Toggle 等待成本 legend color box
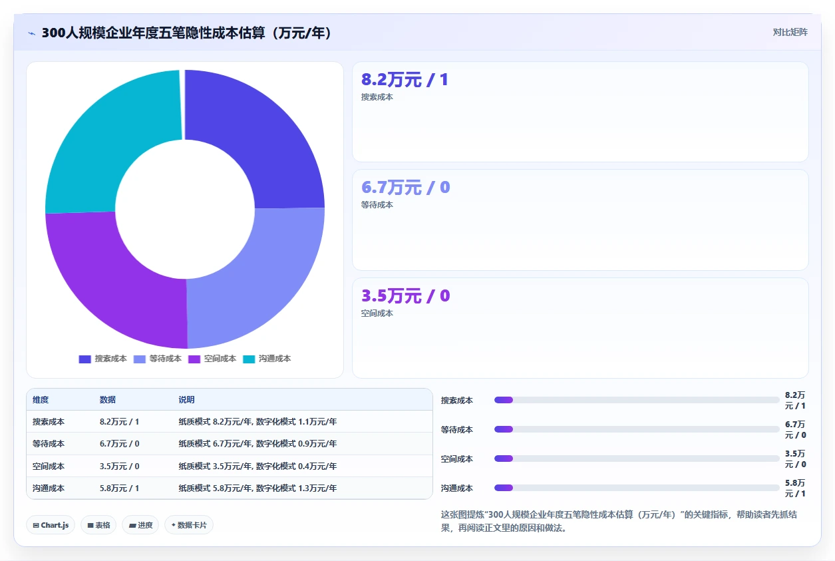The width and height of the screenshot is (835, 561). click(140, 359)
